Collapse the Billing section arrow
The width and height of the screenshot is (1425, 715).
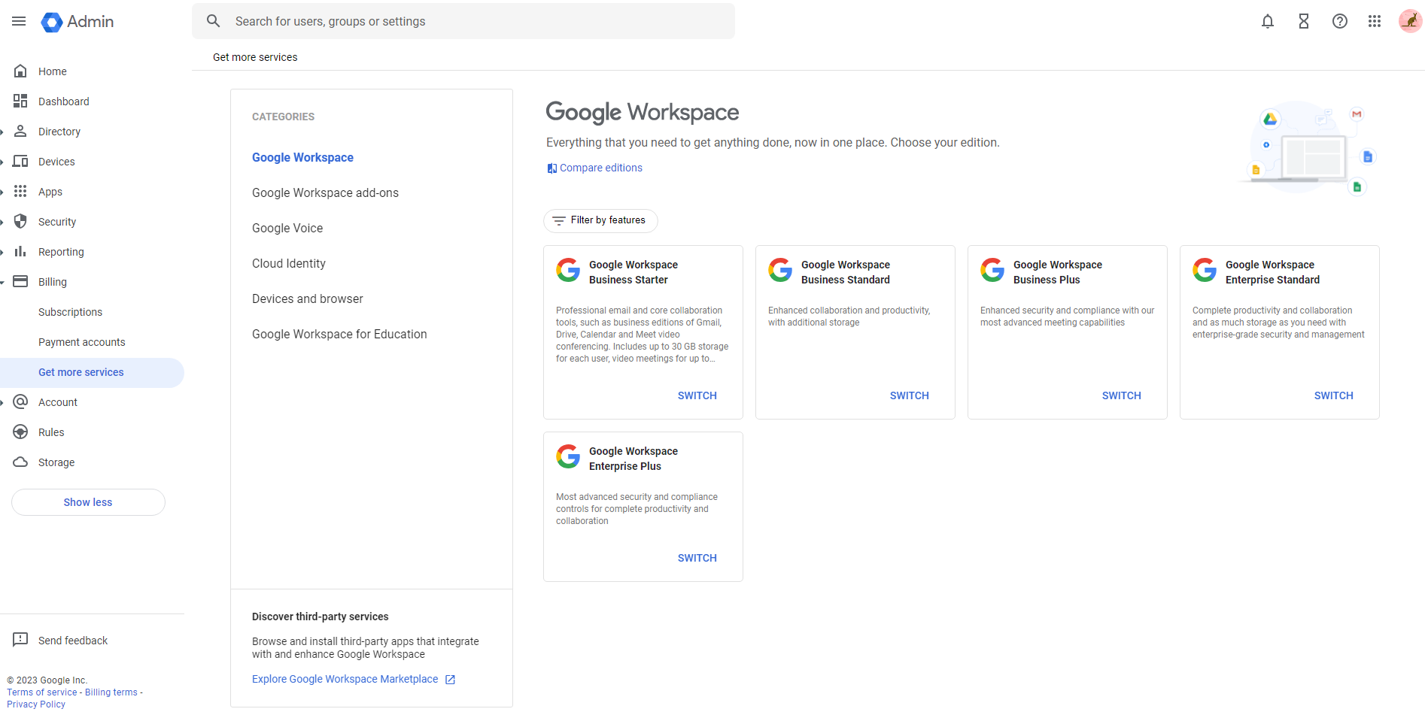click(x=2, y=282)
